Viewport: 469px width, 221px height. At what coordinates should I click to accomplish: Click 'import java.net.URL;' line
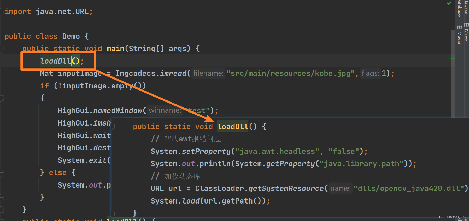[49, 11]
